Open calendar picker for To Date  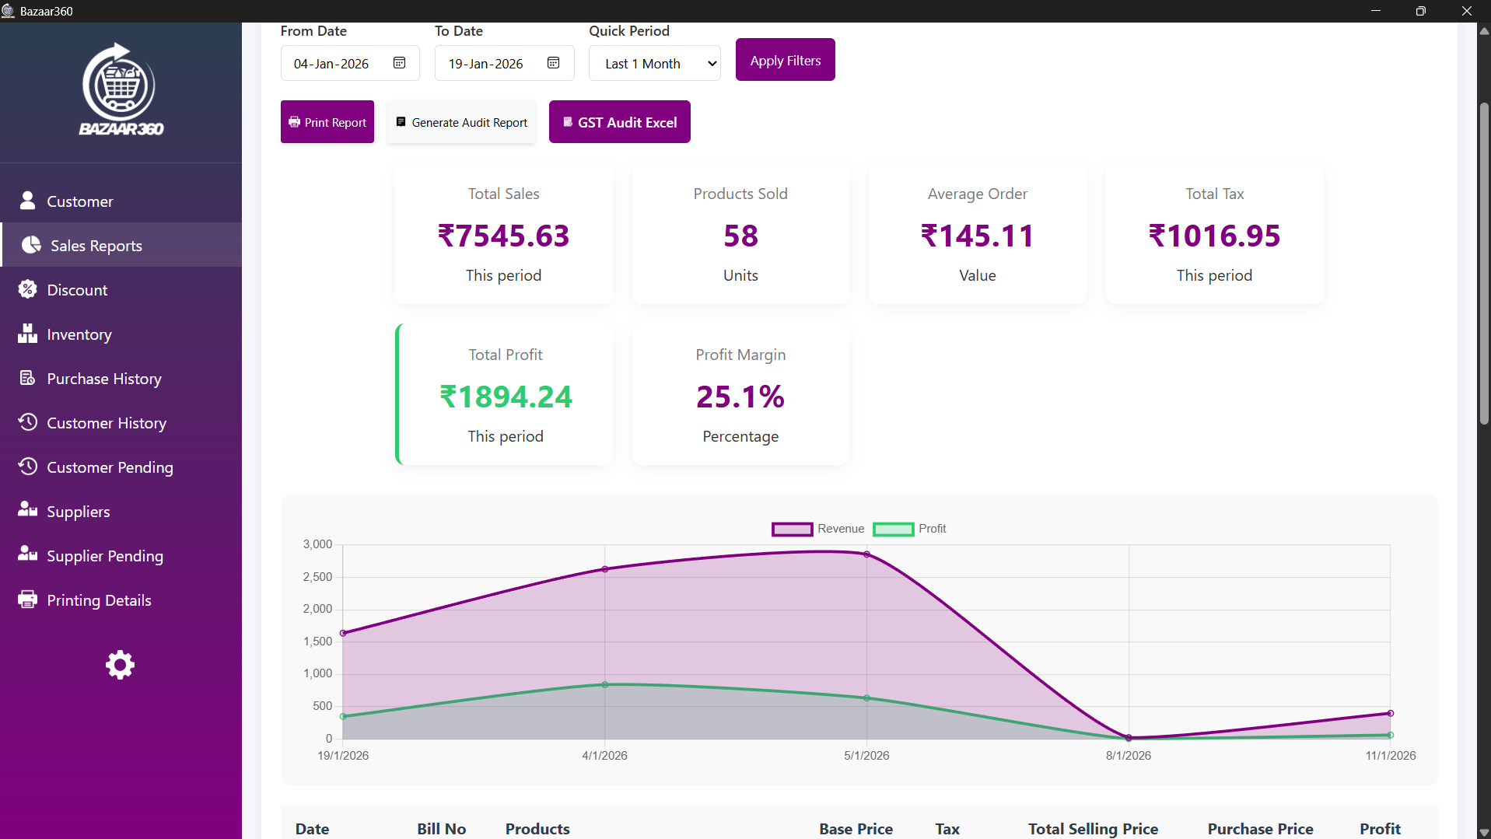click(553, 63)
